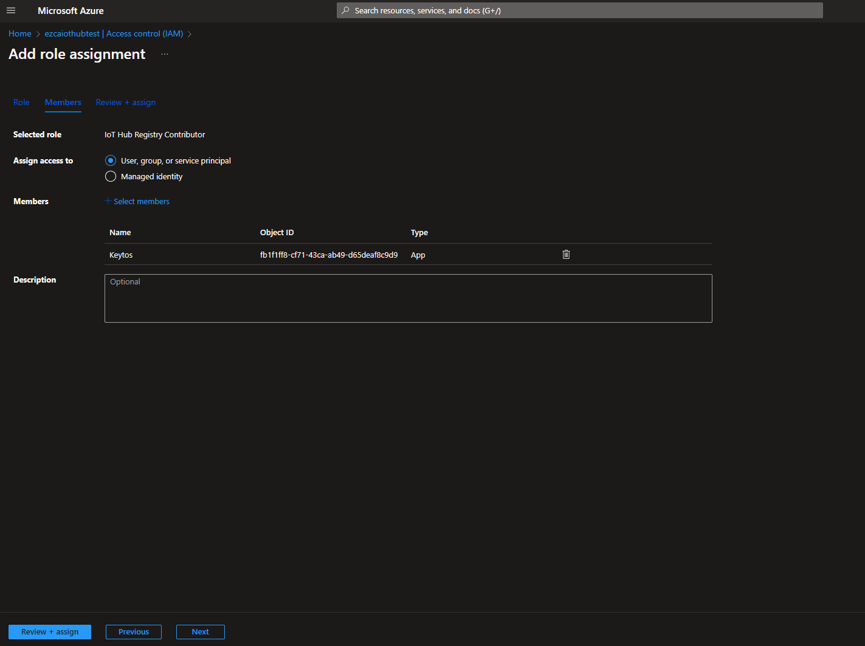This screenshot has height=646, width=865.
Task: Click the Name column header
Action: point(120,232)
